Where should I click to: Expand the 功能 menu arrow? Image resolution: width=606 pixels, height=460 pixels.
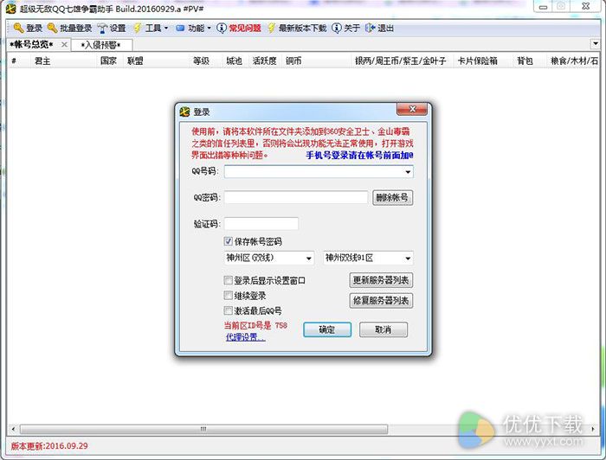[x=210, y=28]
